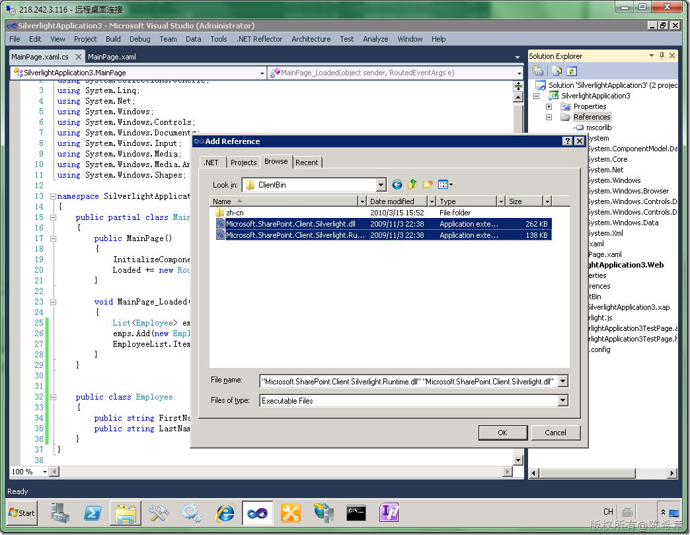The image size is (690, 535).
Task: Open the Files of type dropdown arrow
Action: pyautogui.click(x=563, y=400)
